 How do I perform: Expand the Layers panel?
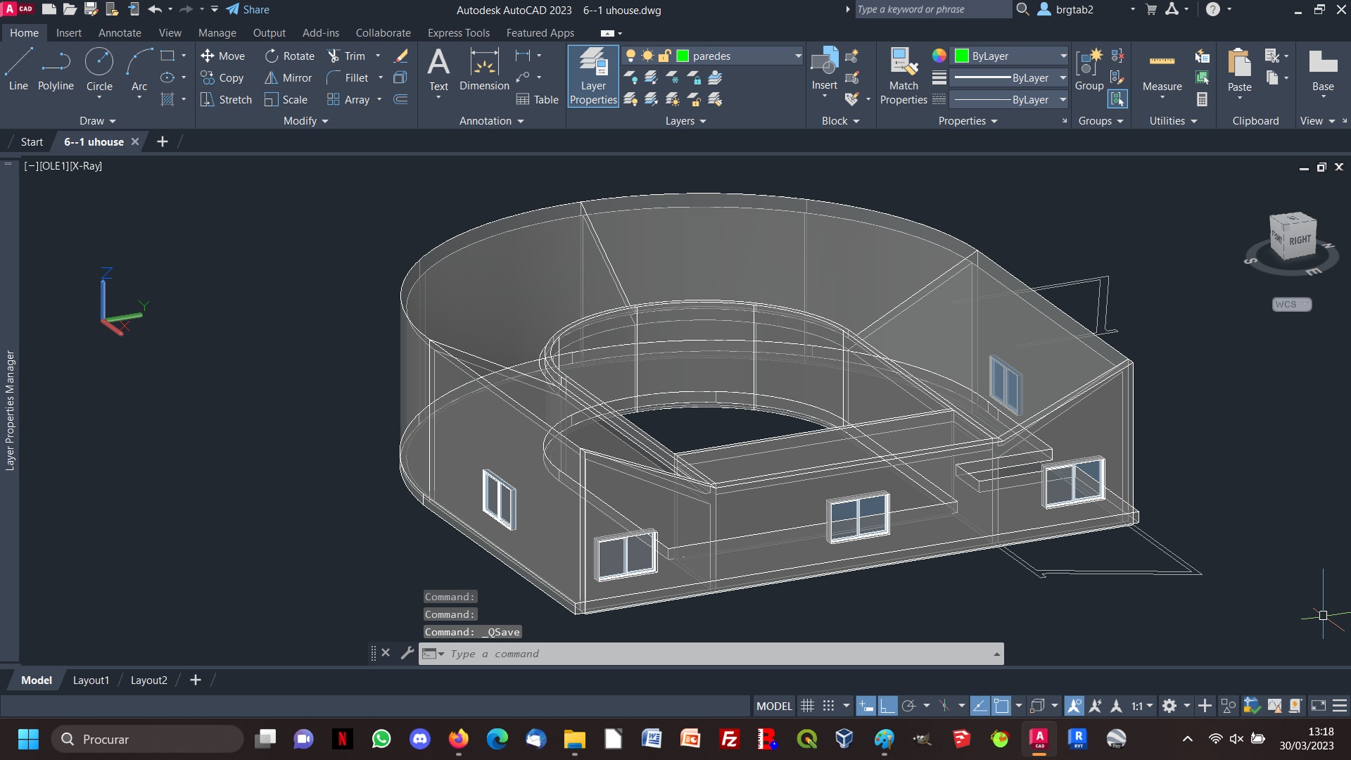point(685,120)
